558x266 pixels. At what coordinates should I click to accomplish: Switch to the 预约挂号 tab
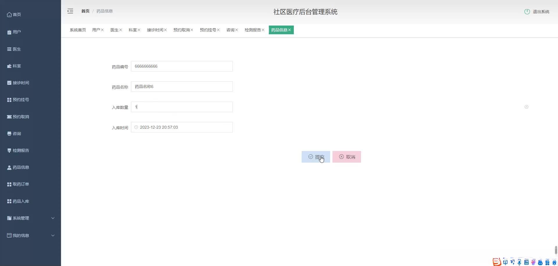(208, 30)
